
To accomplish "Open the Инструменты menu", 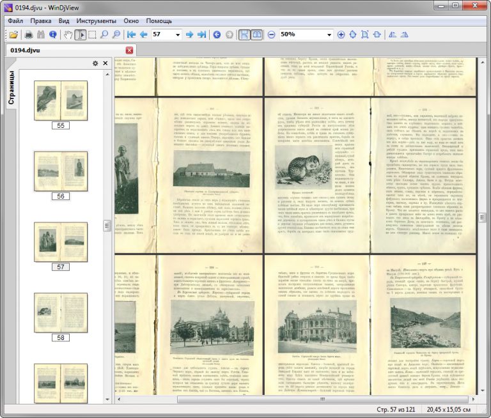I will [96, 20].
